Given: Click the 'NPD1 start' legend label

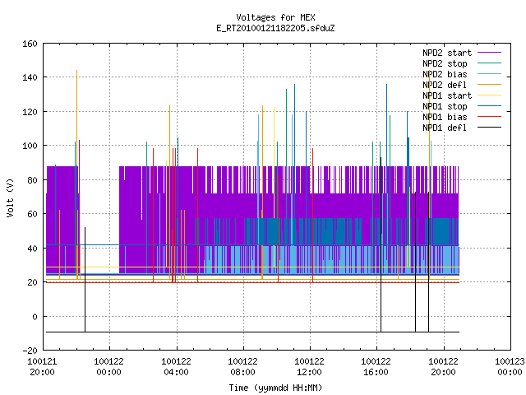Looking at the screenshot, I should (447, 95).
